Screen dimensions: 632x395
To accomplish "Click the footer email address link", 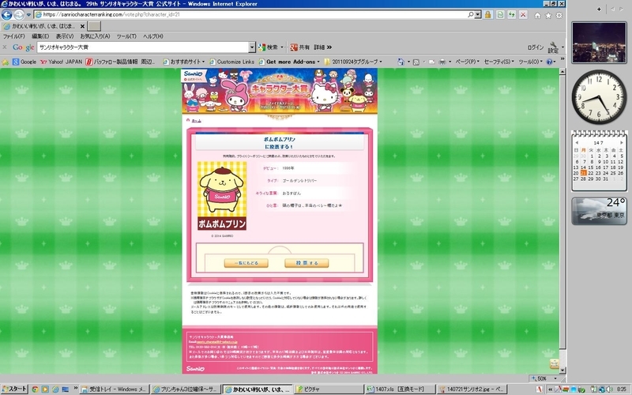I will click(216, 342).
